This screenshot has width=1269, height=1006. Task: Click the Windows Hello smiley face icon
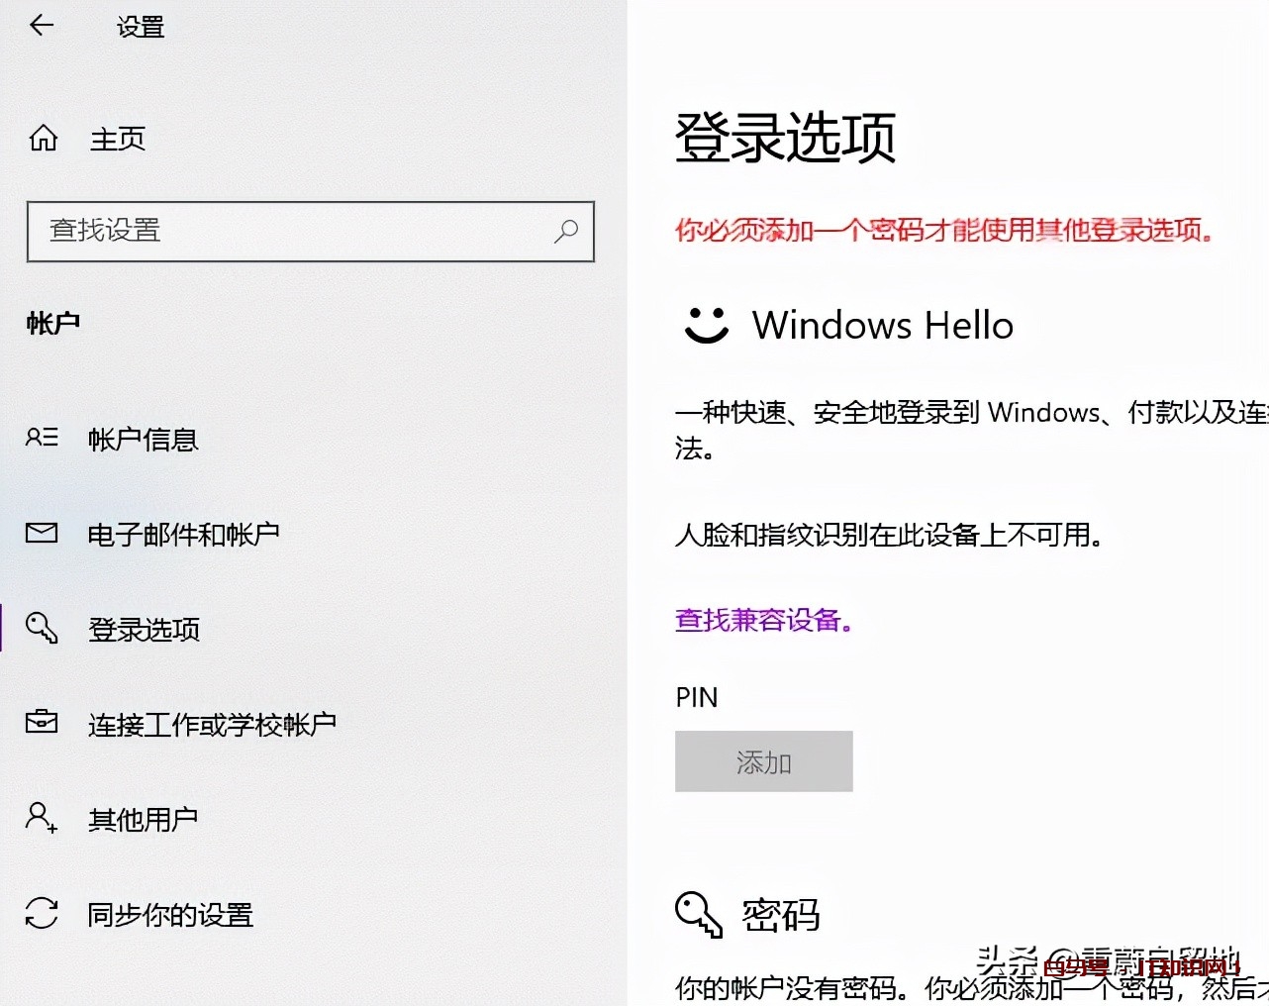[706, 325]
